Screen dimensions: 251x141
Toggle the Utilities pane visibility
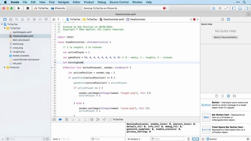(x=246, y=8)
